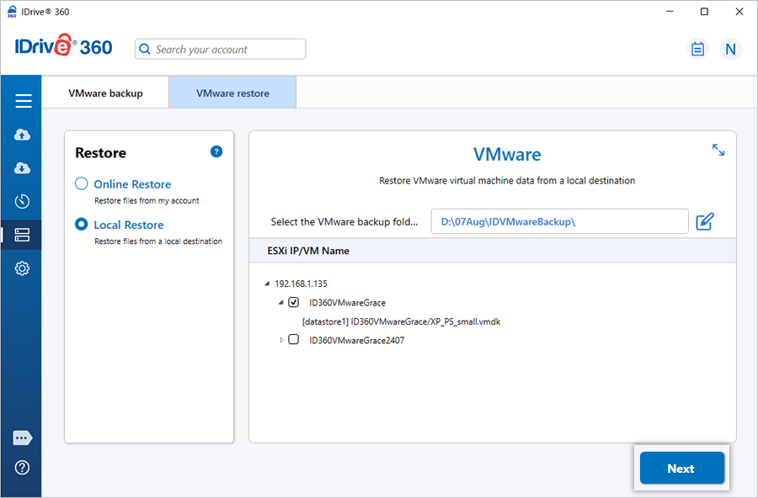Minimize the IDrive 360 window
Viewport: 758px width, 498px height.
pyautogui.click(x=670, y=12)
